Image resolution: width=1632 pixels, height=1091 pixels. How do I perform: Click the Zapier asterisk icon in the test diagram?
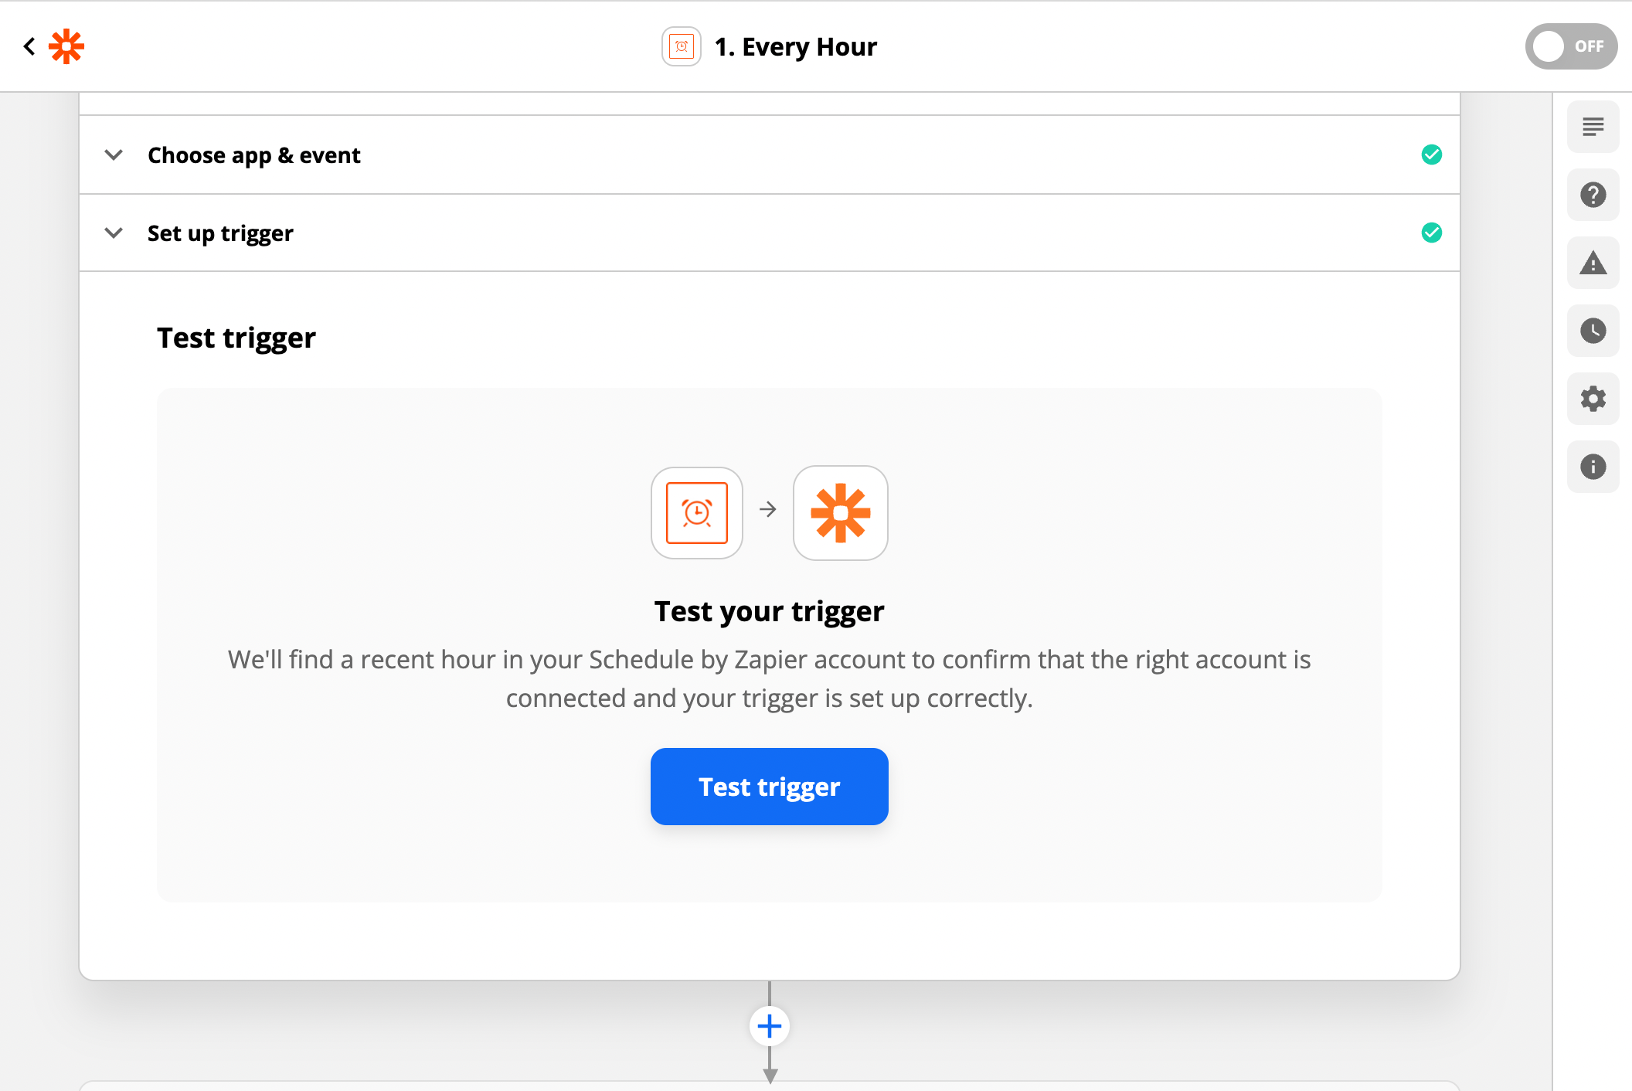click(840, 513)
